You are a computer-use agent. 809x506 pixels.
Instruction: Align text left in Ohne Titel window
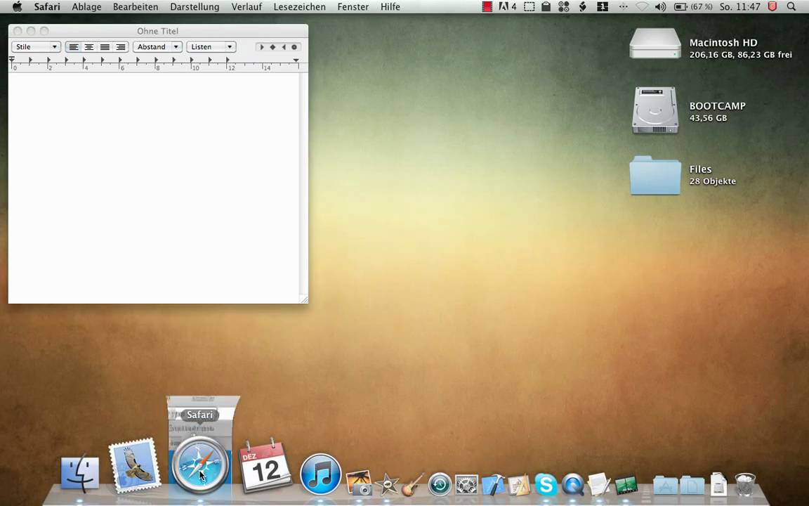73,47
